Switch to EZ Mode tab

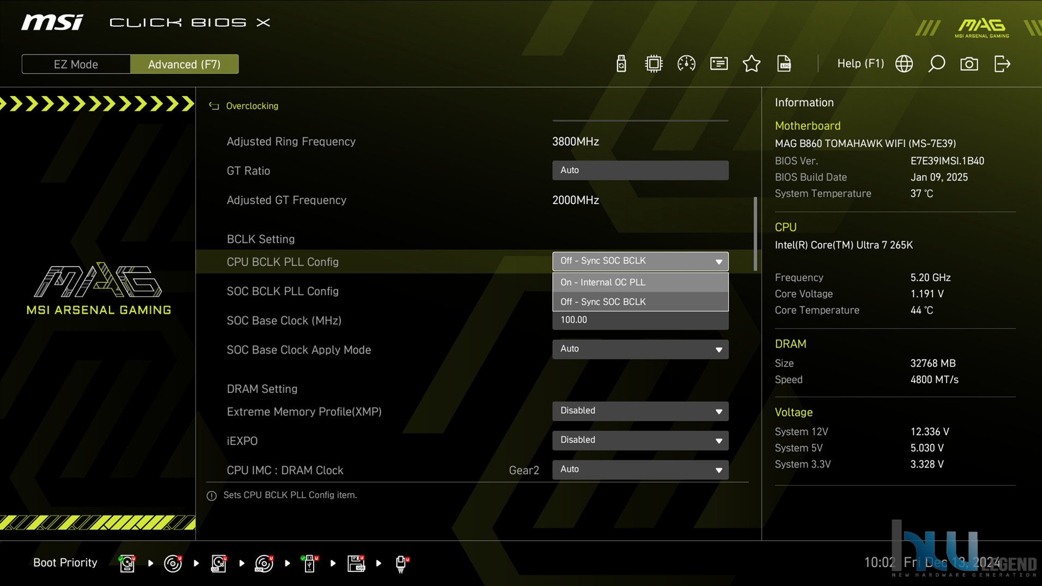click(76, 64)
